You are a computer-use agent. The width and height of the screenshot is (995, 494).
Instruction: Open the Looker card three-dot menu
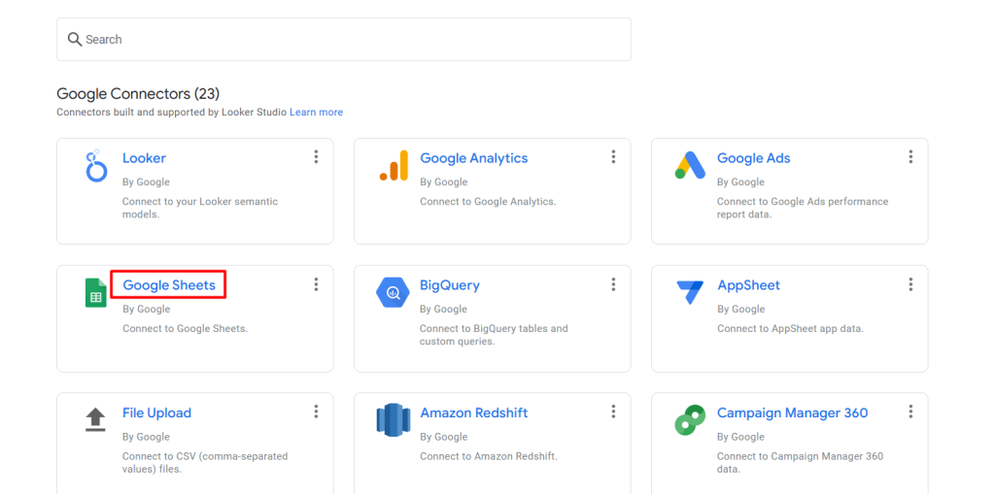point(316,157)
